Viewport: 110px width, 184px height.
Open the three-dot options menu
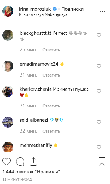[x=102, y=11]
